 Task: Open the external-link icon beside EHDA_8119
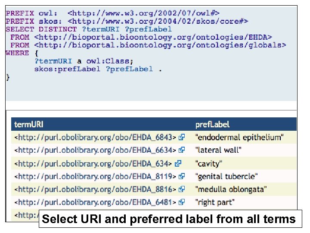click(x=182, y=176)
